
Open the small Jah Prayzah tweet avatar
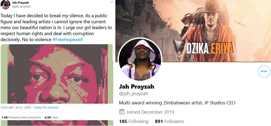tap(6, 5)
